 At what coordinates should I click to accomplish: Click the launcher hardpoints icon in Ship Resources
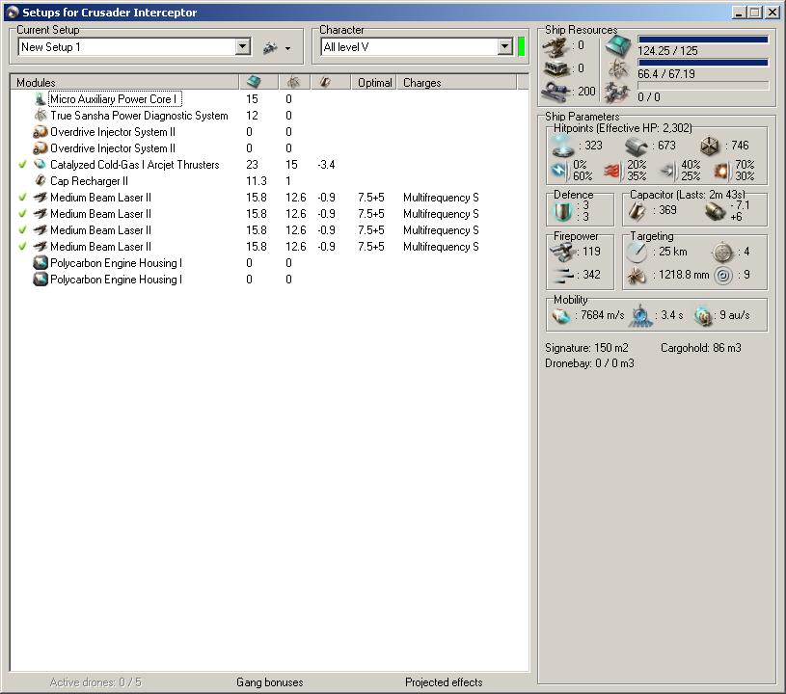556,68
